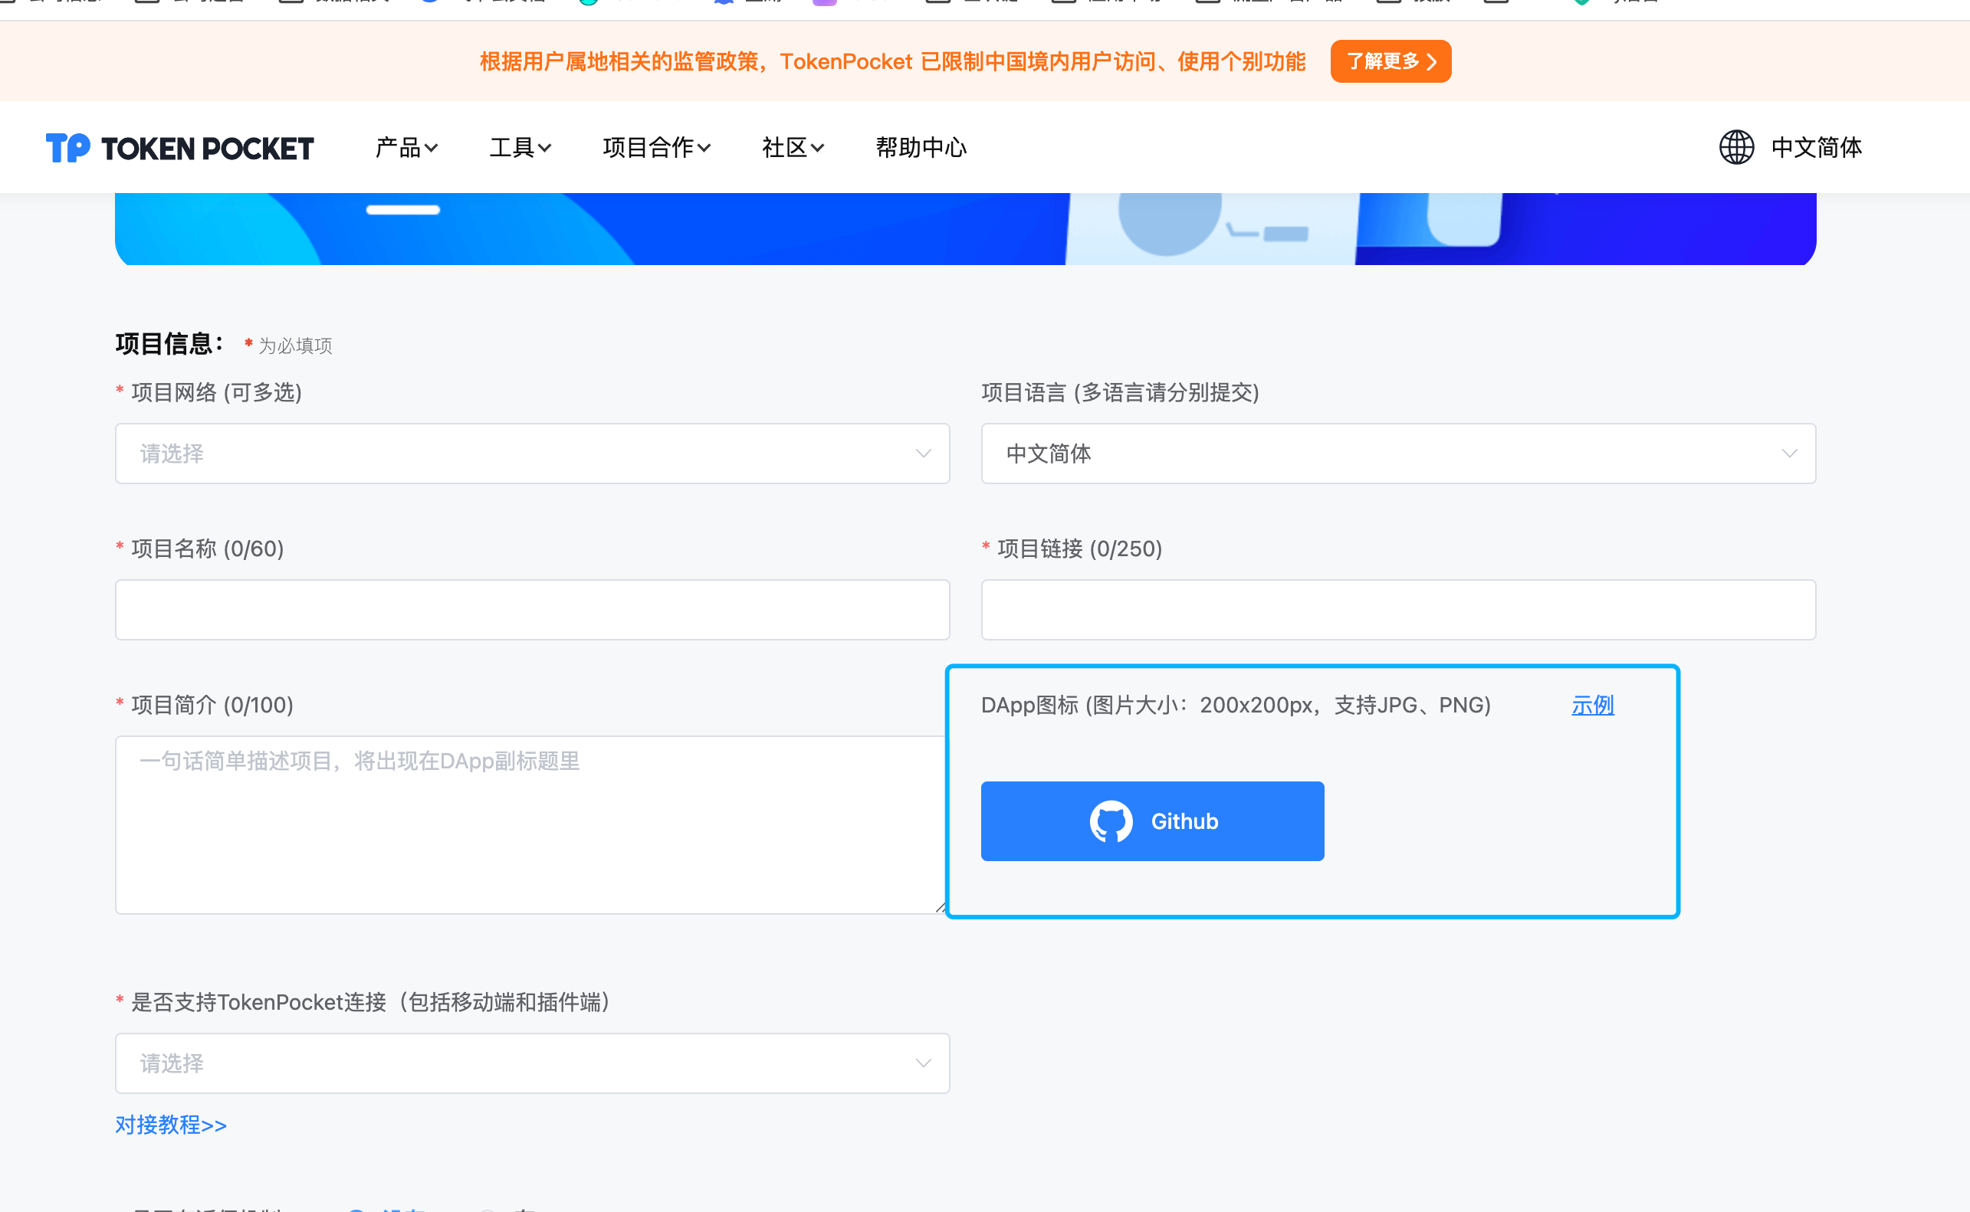Click arrow icon in 了解更多 button
1970x1212 pixels.
point(1431,62)
